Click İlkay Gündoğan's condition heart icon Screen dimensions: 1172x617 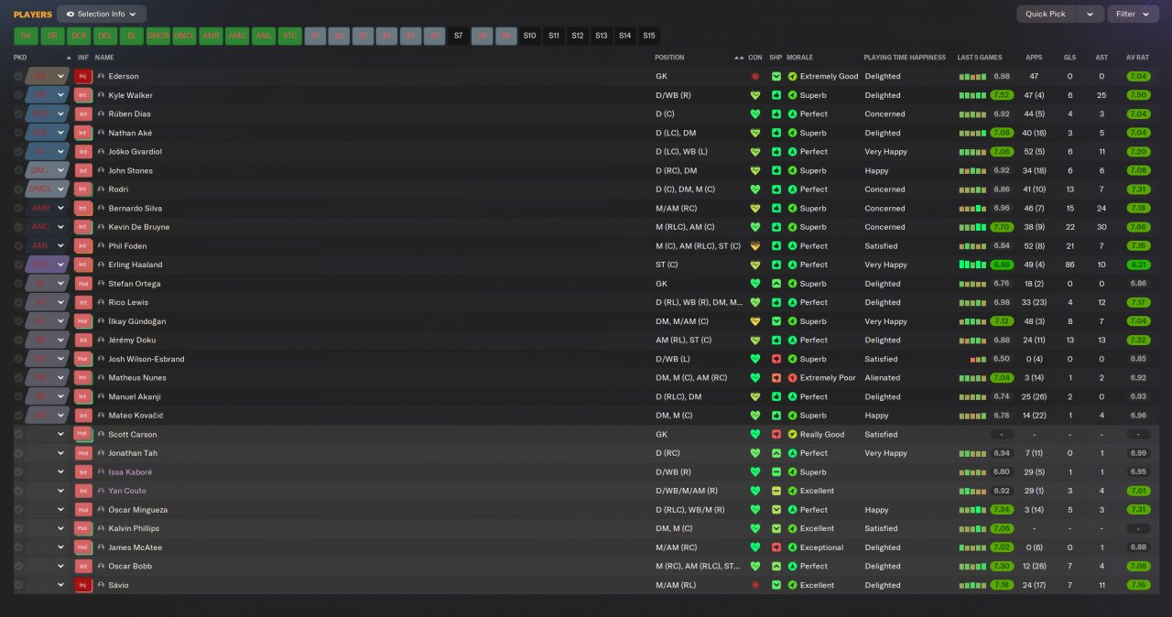[x=755, y=321]
